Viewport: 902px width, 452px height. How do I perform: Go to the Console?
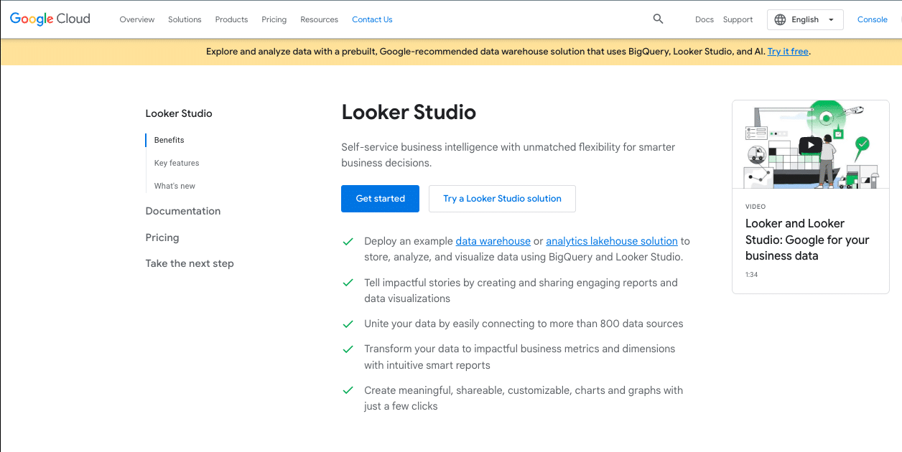(x=872, y=19)
